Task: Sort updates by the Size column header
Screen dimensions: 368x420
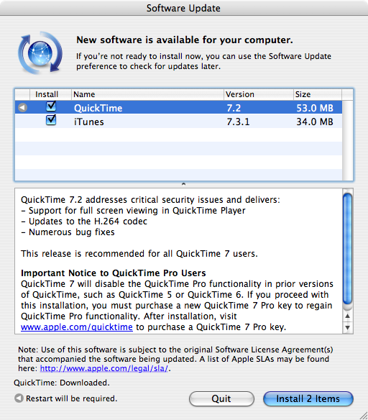Action: pos(318,94)
